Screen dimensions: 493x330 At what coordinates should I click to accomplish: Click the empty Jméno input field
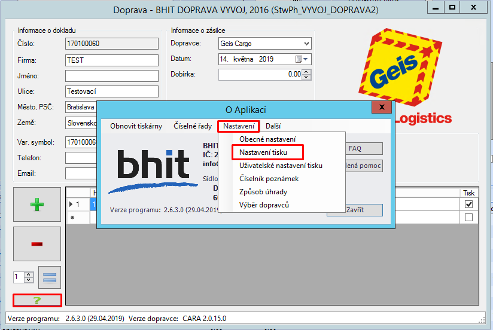[x=112, y=76]
